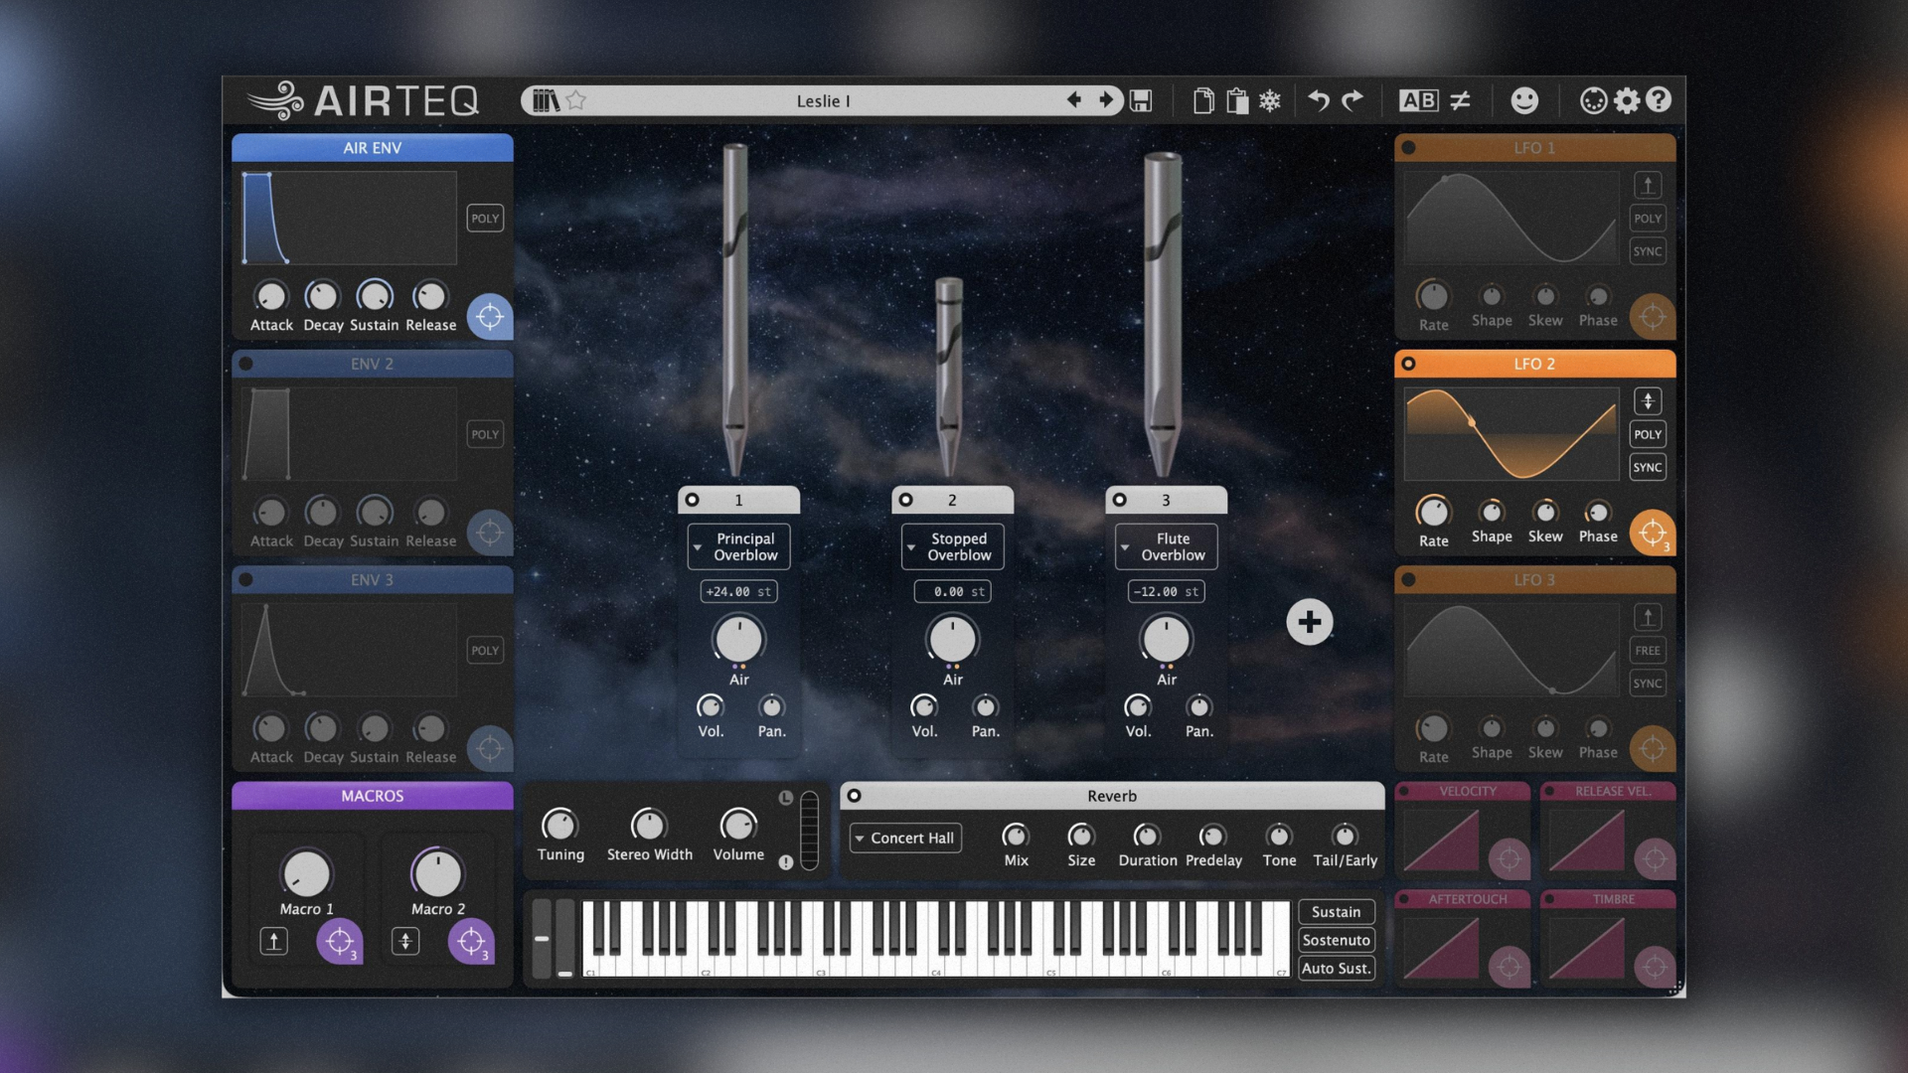This screenshot has width=1908, height=1073.
Task: Copy settings with the copy icon
Action: (x=1203, y=100)
